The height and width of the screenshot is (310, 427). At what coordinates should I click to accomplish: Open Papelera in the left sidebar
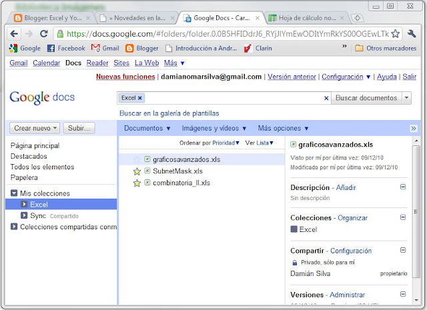(24, 177)
